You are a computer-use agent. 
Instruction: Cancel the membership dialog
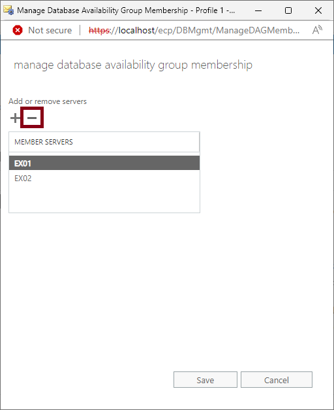(x=277, y=380)
